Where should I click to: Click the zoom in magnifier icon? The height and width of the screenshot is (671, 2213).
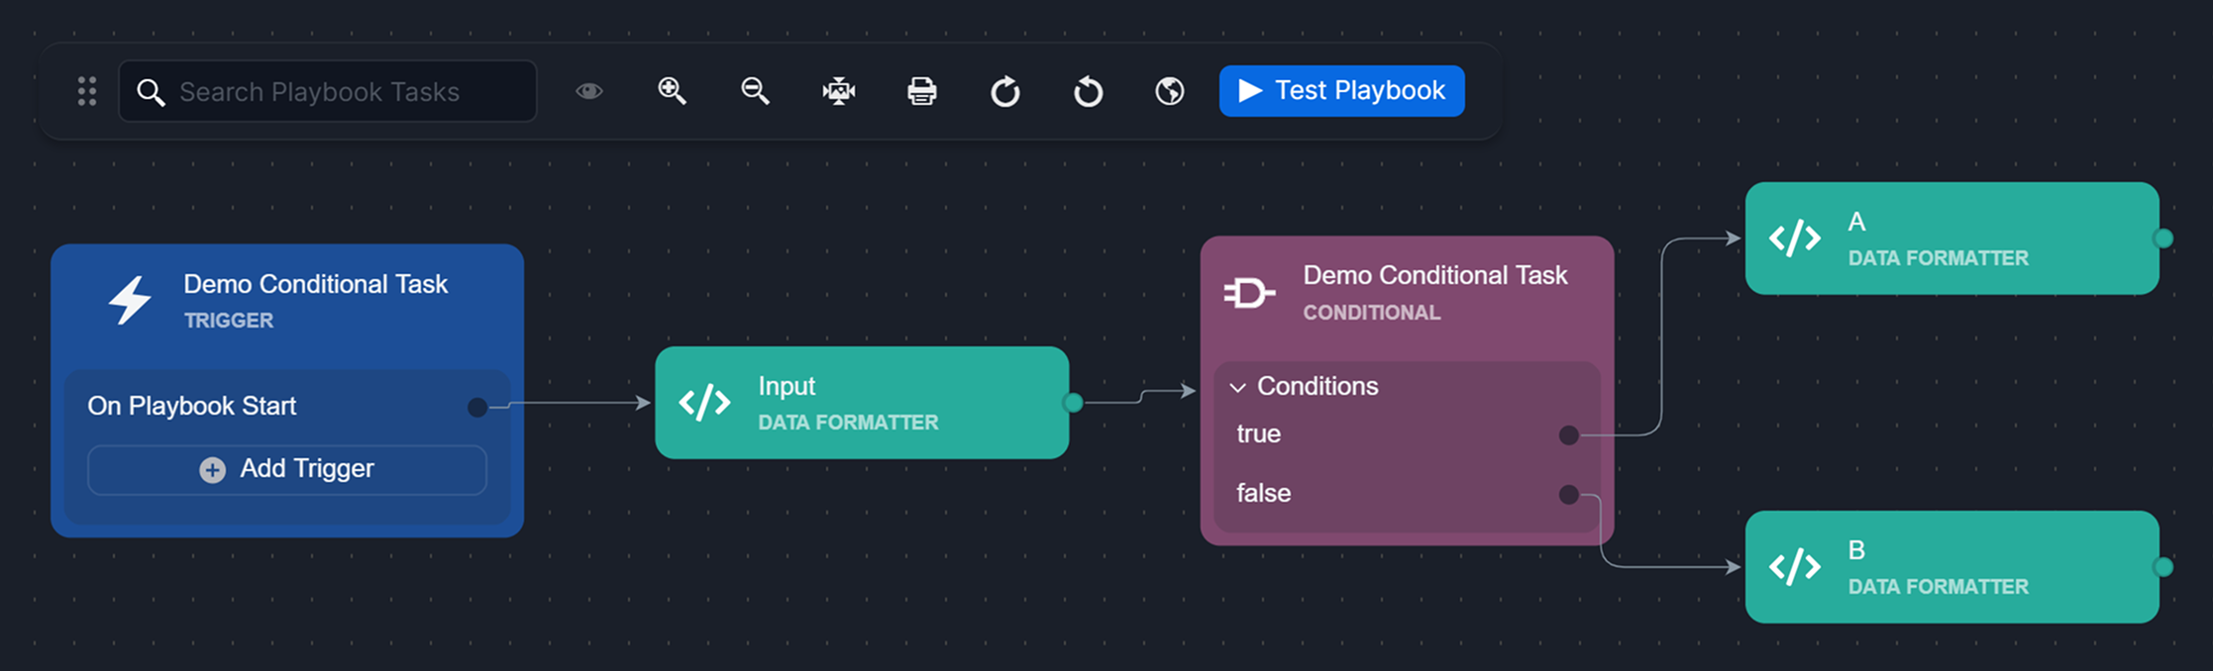click(672, 91)
